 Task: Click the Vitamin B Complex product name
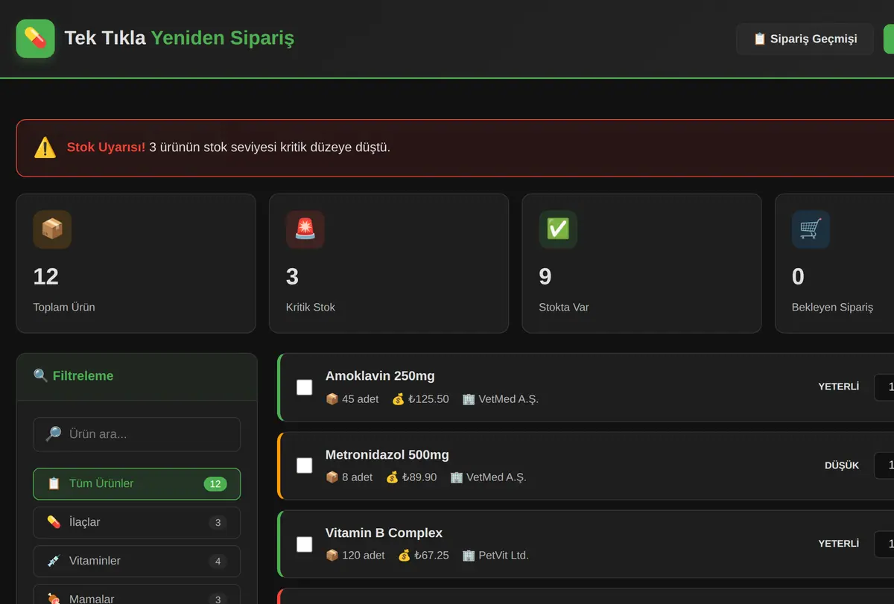pyautogui.click(x=384, y=533)
